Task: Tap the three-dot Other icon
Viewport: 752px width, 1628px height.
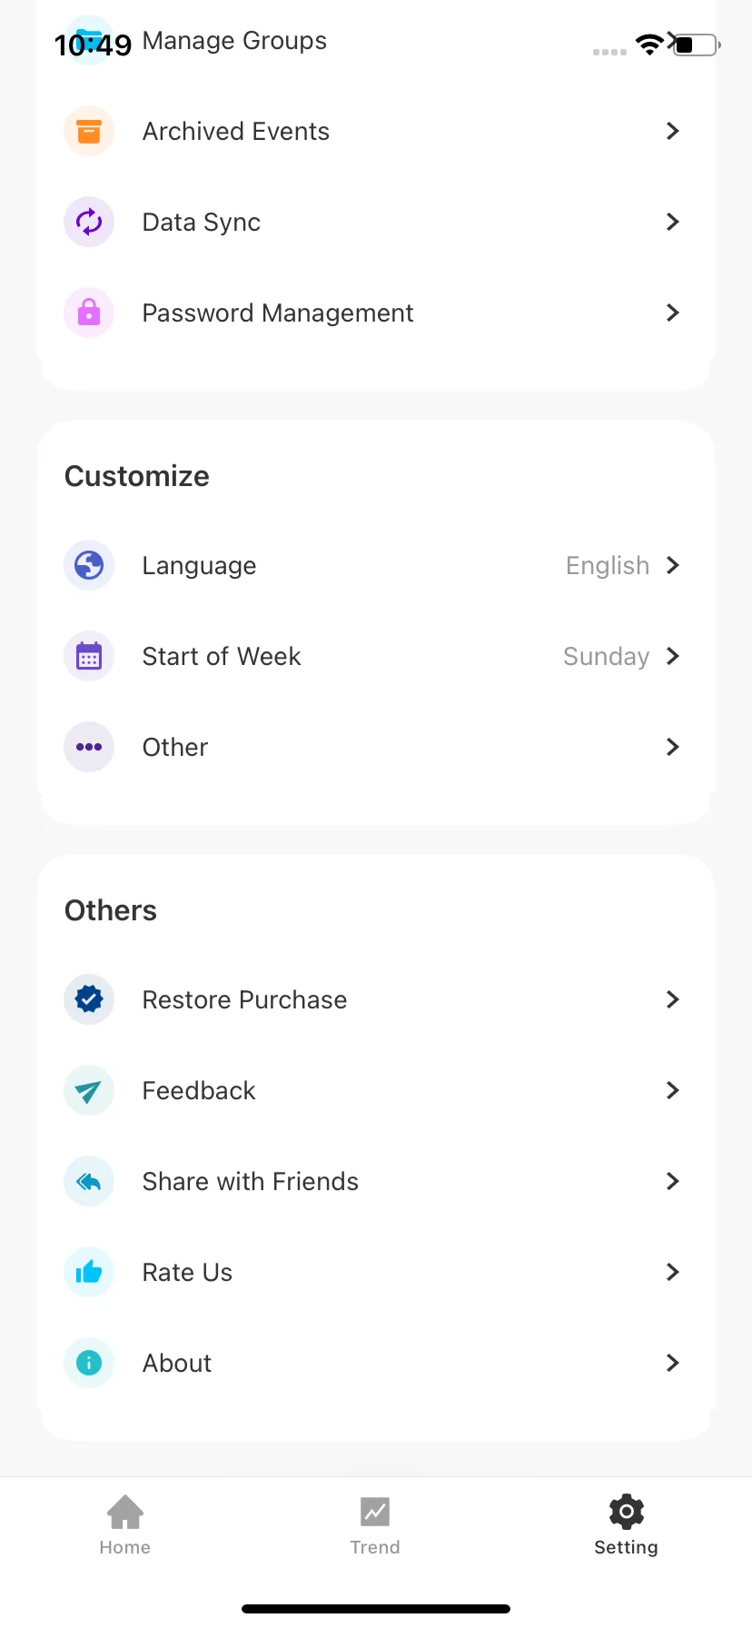Action: [x=89, y=747]
